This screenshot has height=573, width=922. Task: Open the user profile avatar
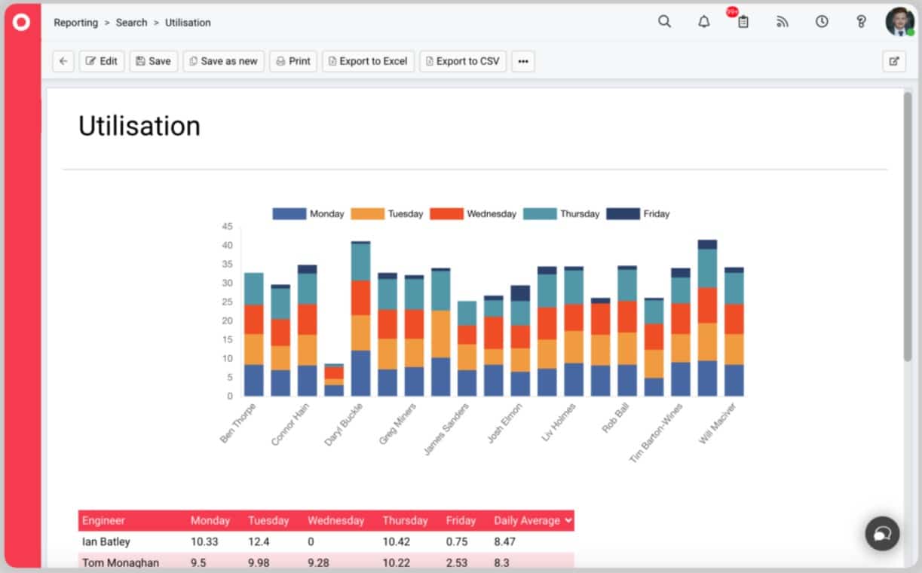pyautogui.click(x=899, y=22)
